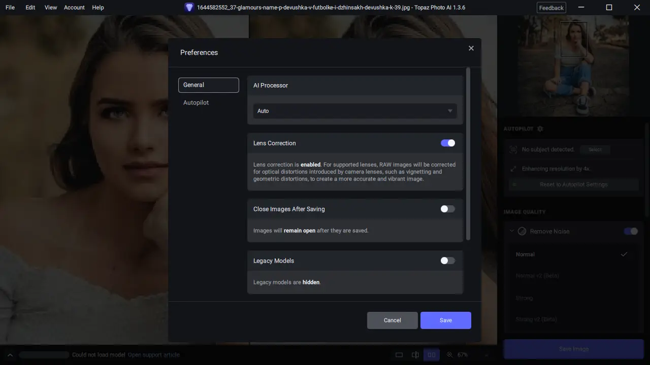
Task: Click the subject detection icon in Autopilot panel
Action: coord(513,150)
